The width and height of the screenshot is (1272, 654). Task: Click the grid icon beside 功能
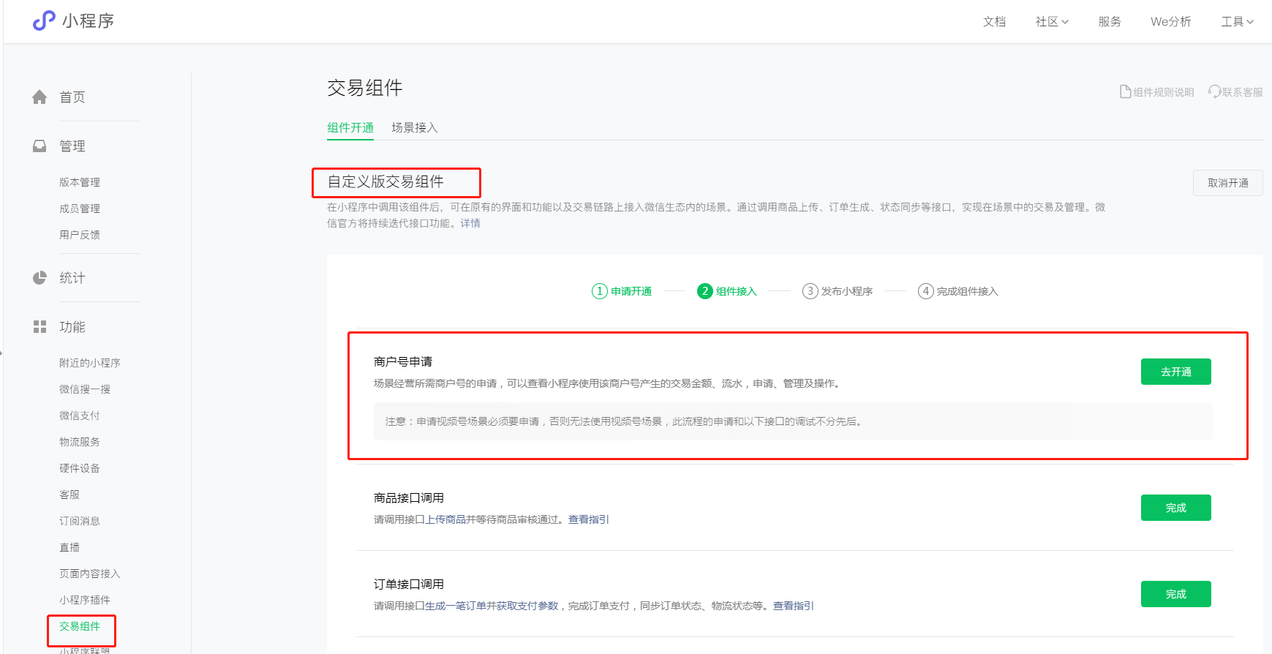pos(39,327)
